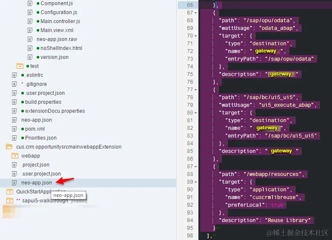Image resolution: width=332 pixels, height=240 pixels.
Task: Expand the sapui5-walkthrough folder icon
Action: pos(10,200)
